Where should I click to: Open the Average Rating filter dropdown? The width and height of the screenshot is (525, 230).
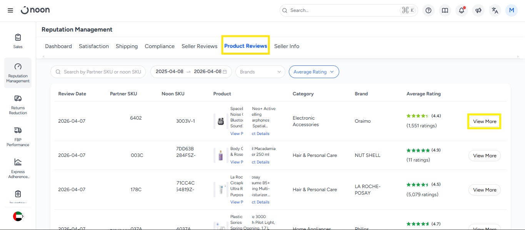pyautogui.click(x=313, y=72)
